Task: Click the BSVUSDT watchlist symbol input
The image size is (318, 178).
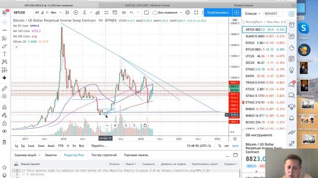Action: click(x=273, y=14)
